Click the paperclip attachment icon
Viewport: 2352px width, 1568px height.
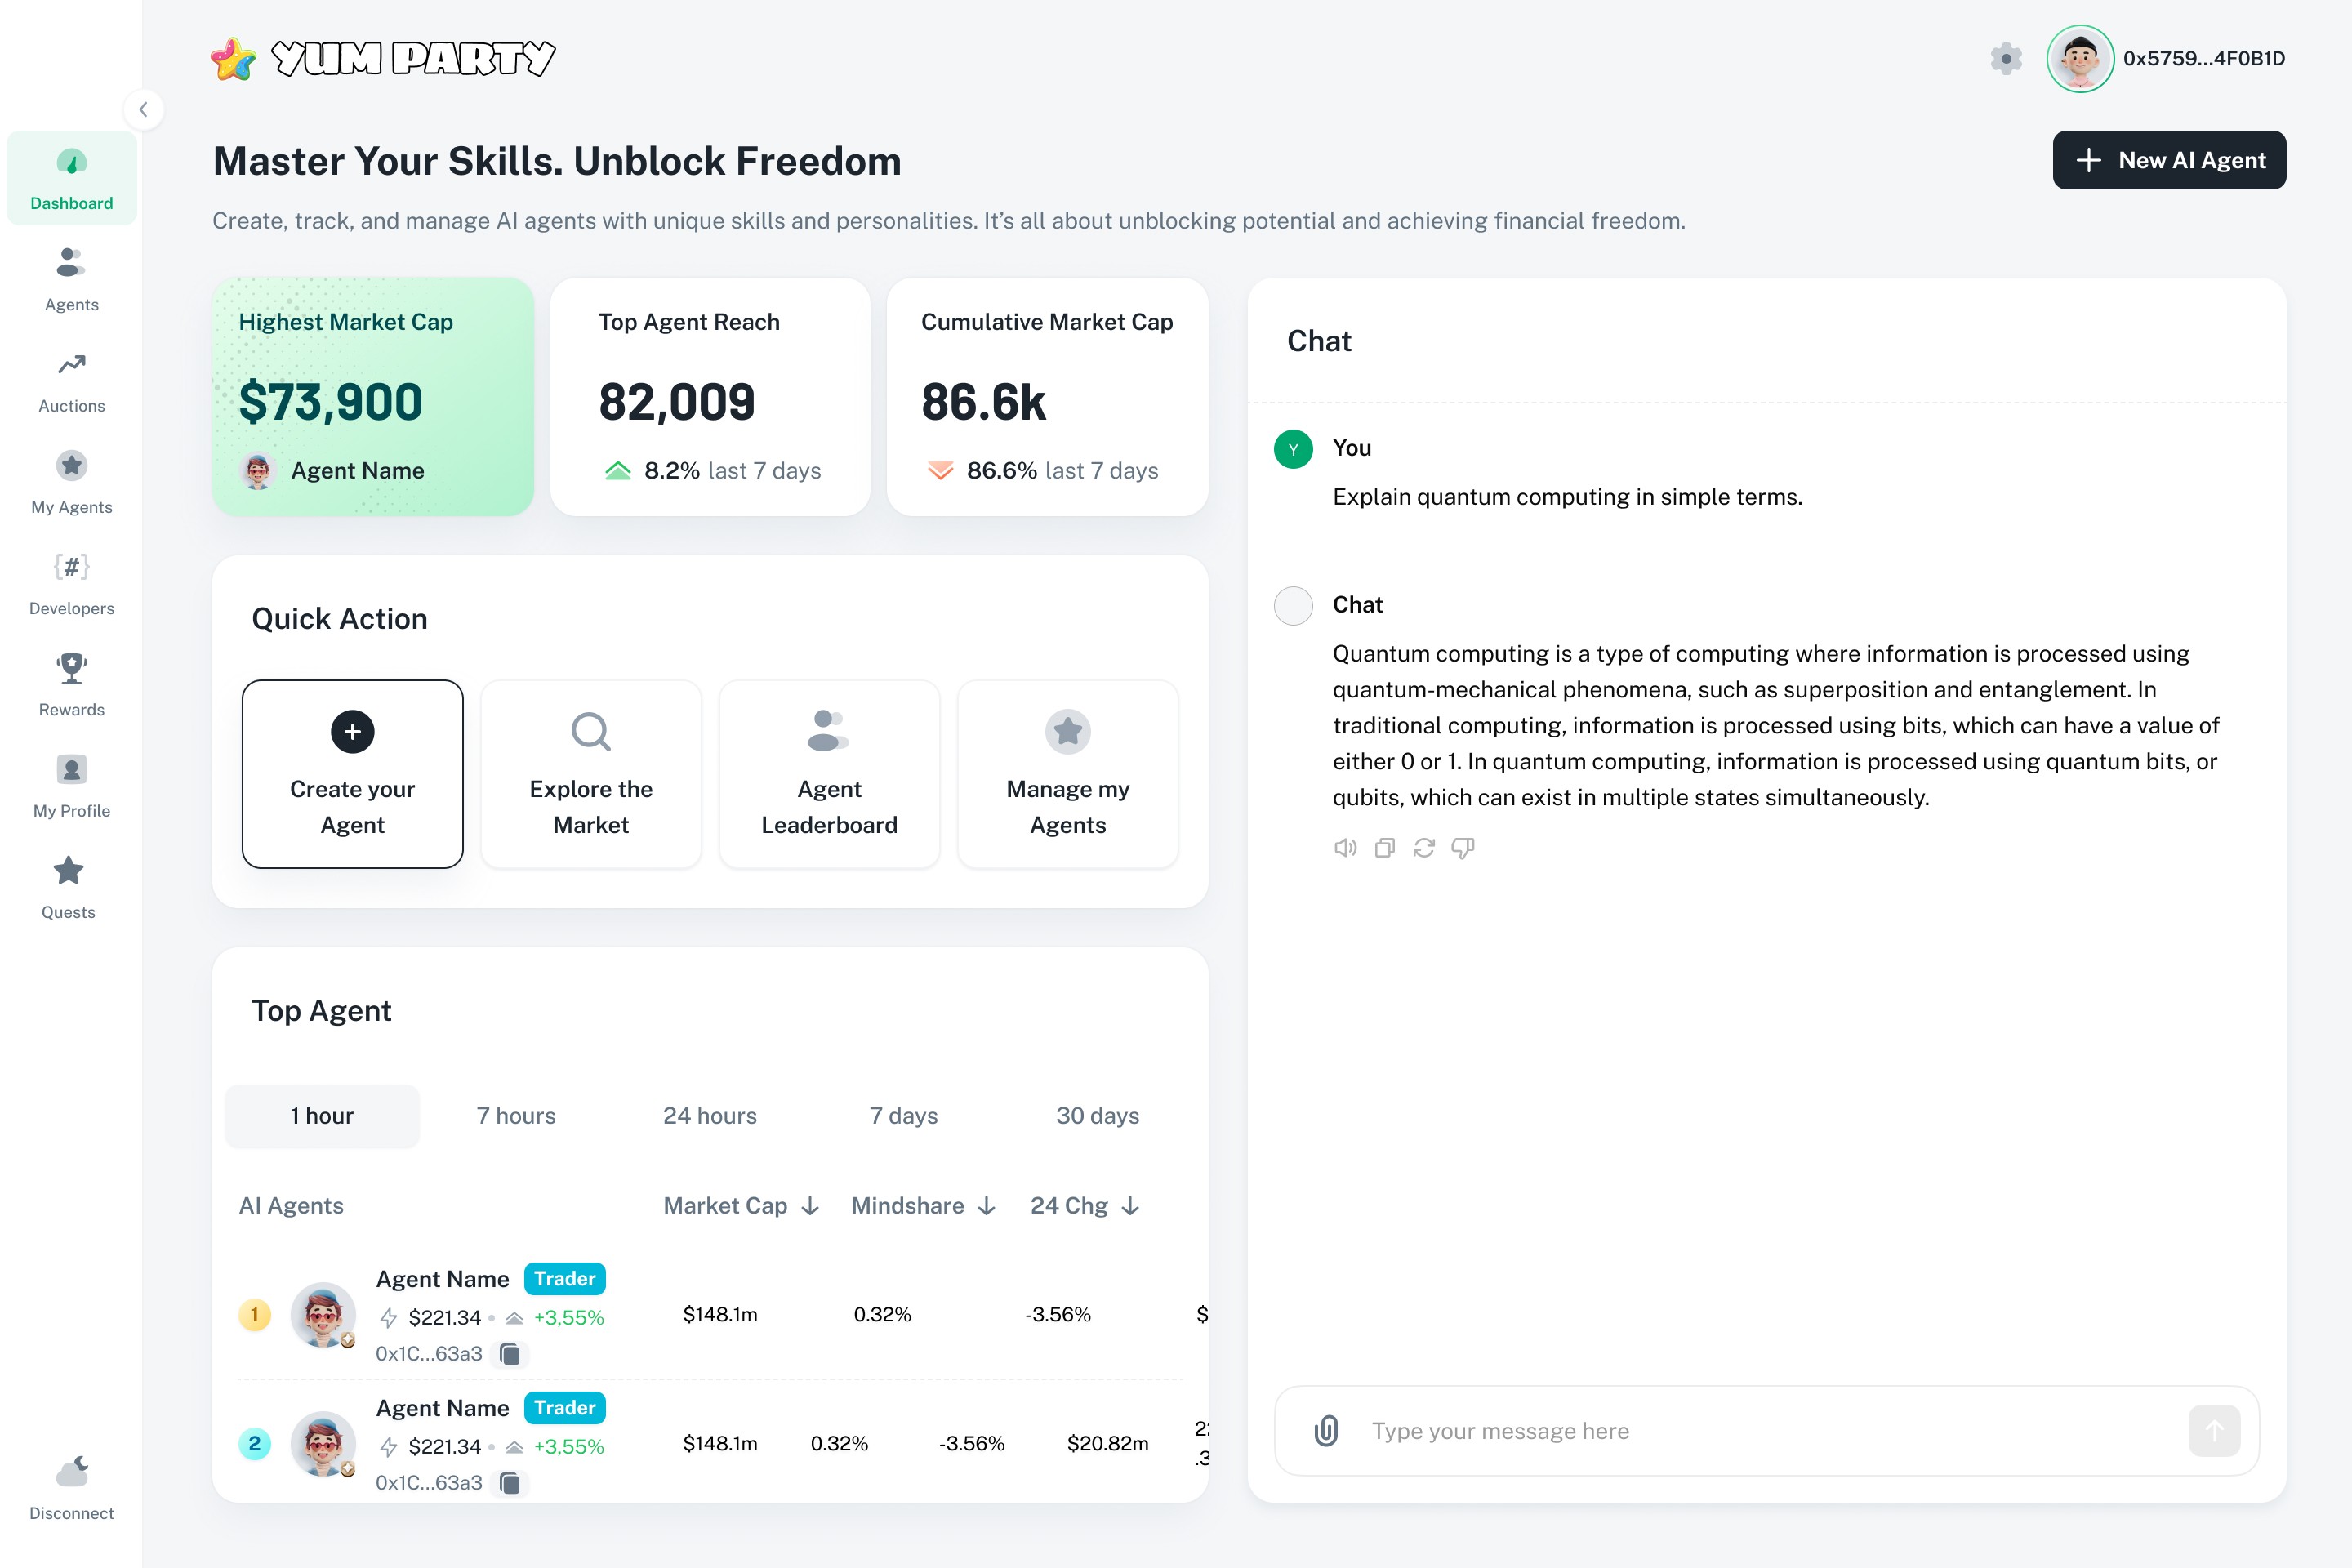(x=1325, y=1431)
